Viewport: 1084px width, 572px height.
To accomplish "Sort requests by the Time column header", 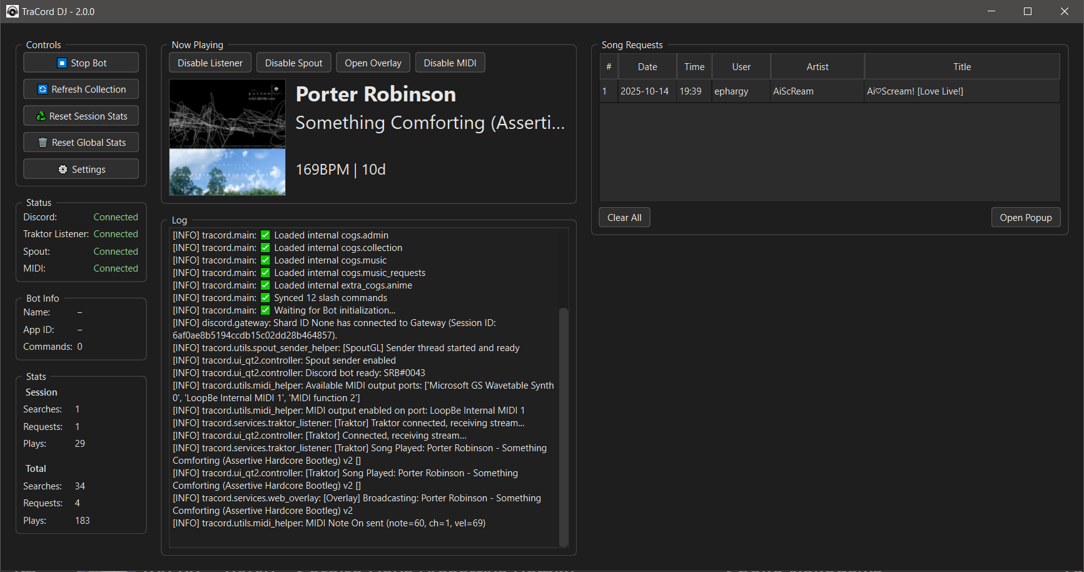I will pyautogui.click(x=694, y=66).
